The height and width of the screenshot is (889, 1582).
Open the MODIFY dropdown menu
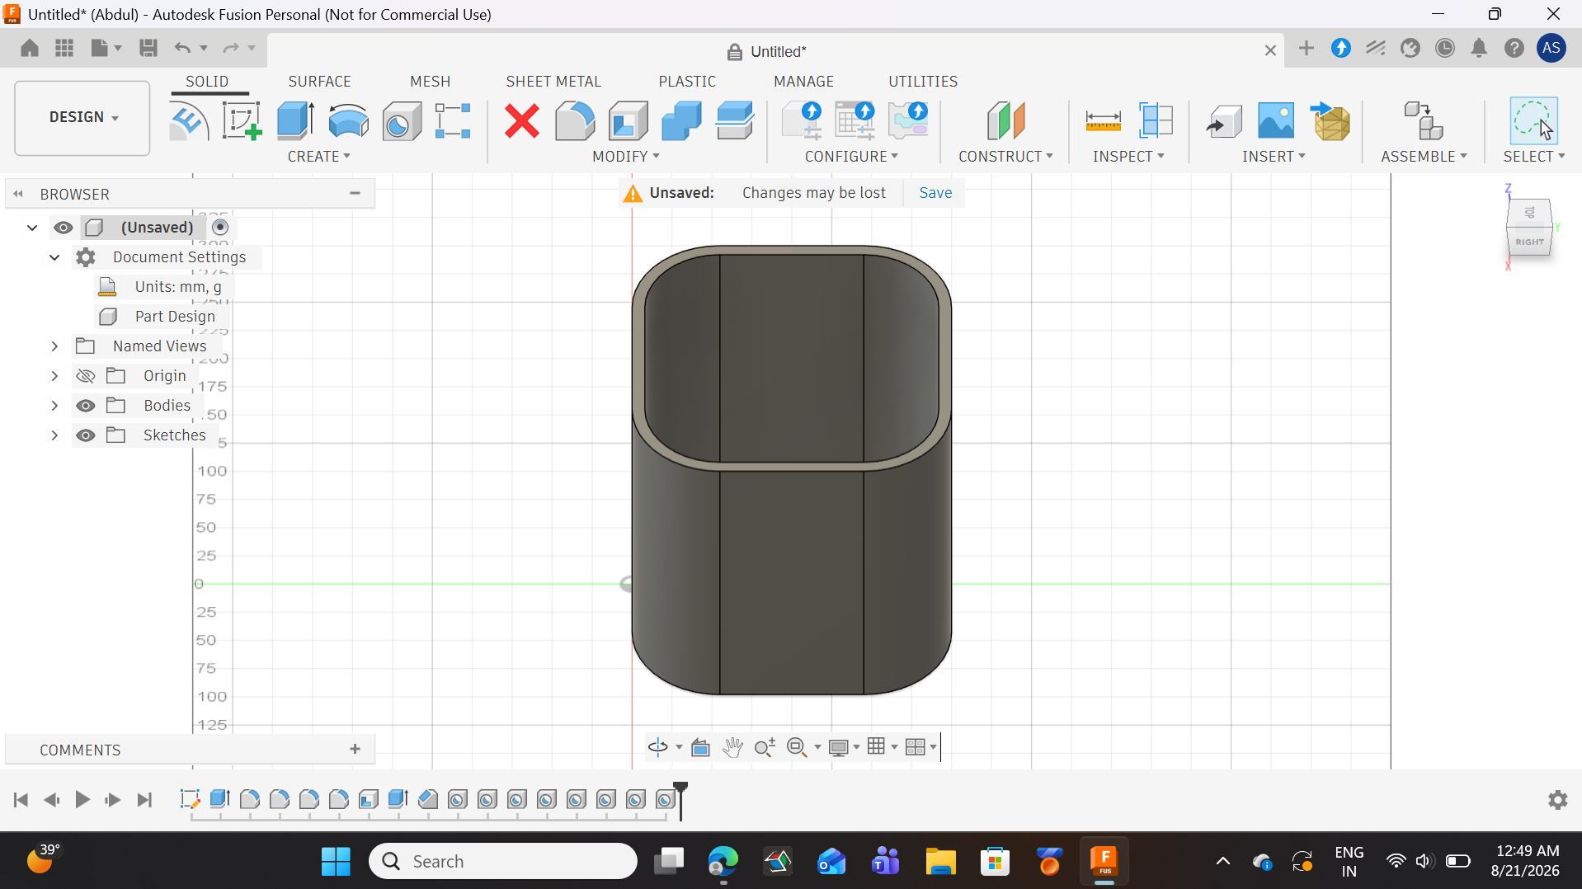626,157
